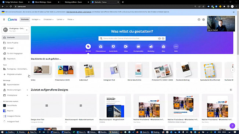This screenshot has width=239, height=134.
Task: Open the Lernen dropdown menu
Action: [60, 19]
